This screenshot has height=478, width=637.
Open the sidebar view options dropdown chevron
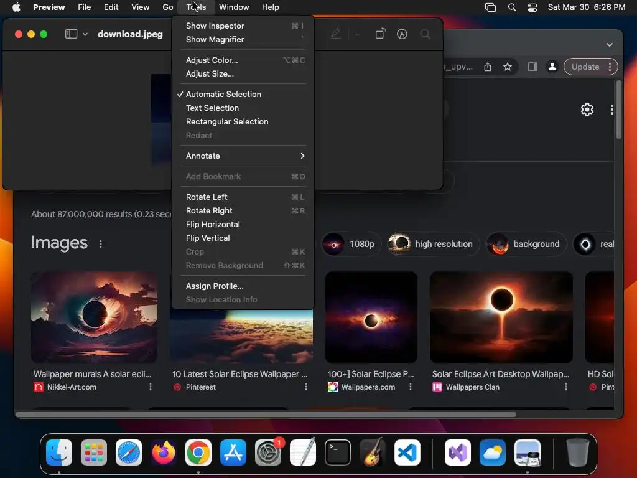(x=85, y=35)
